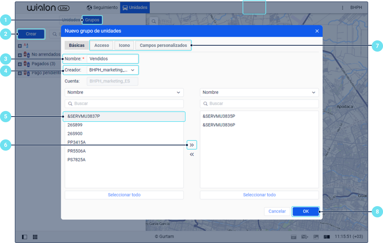Click the search field beside Crear

tap(55, 34)
